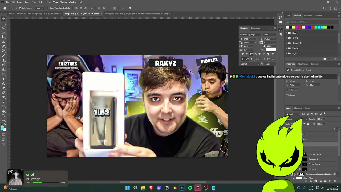Open the language dropdown showing Spanish
Viewport: 341px width, 192px height.
click(x=250, y=64)
